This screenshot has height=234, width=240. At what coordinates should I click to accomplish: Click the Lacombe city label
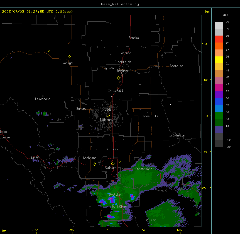[125, 53]
